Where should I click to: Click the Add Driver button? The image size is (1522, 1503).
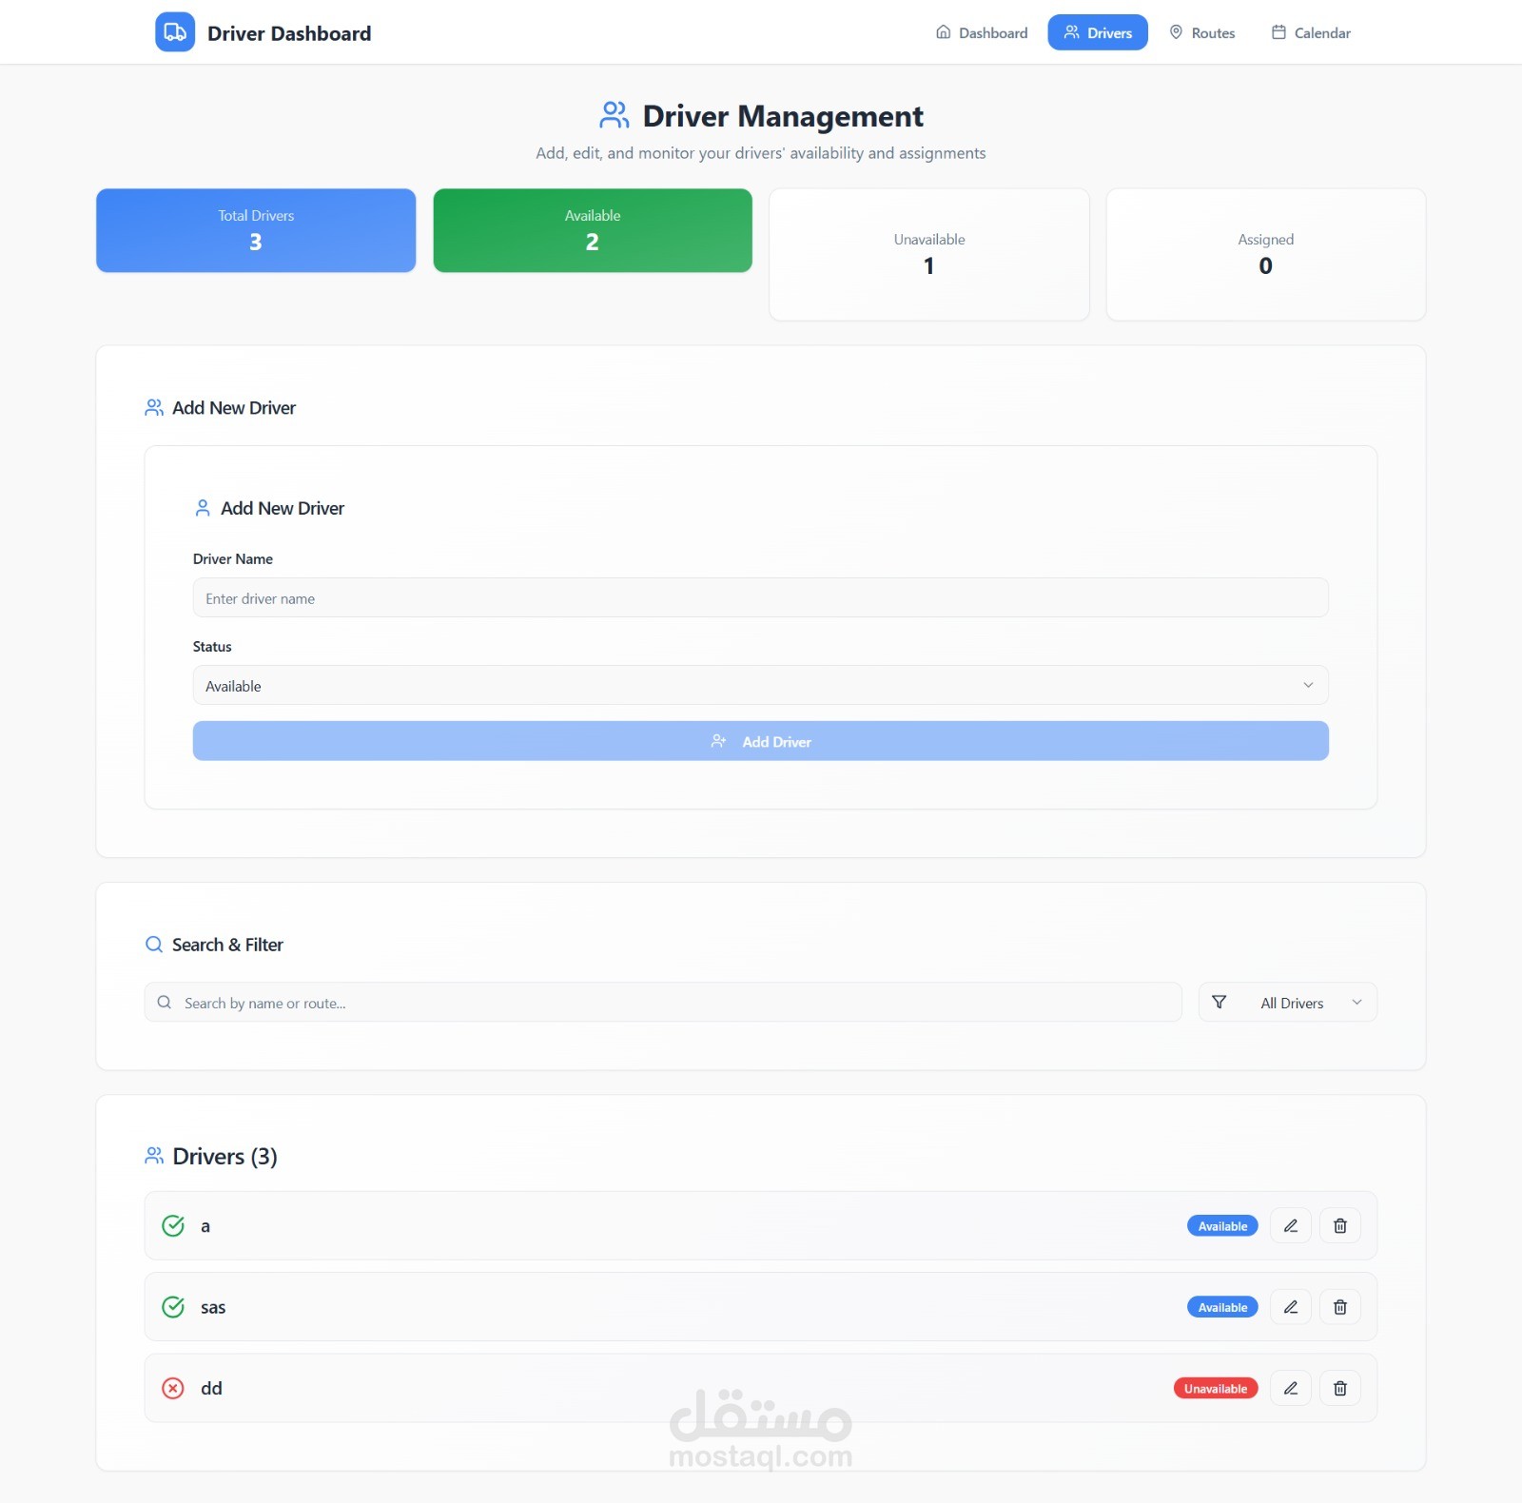pos(761,741)
